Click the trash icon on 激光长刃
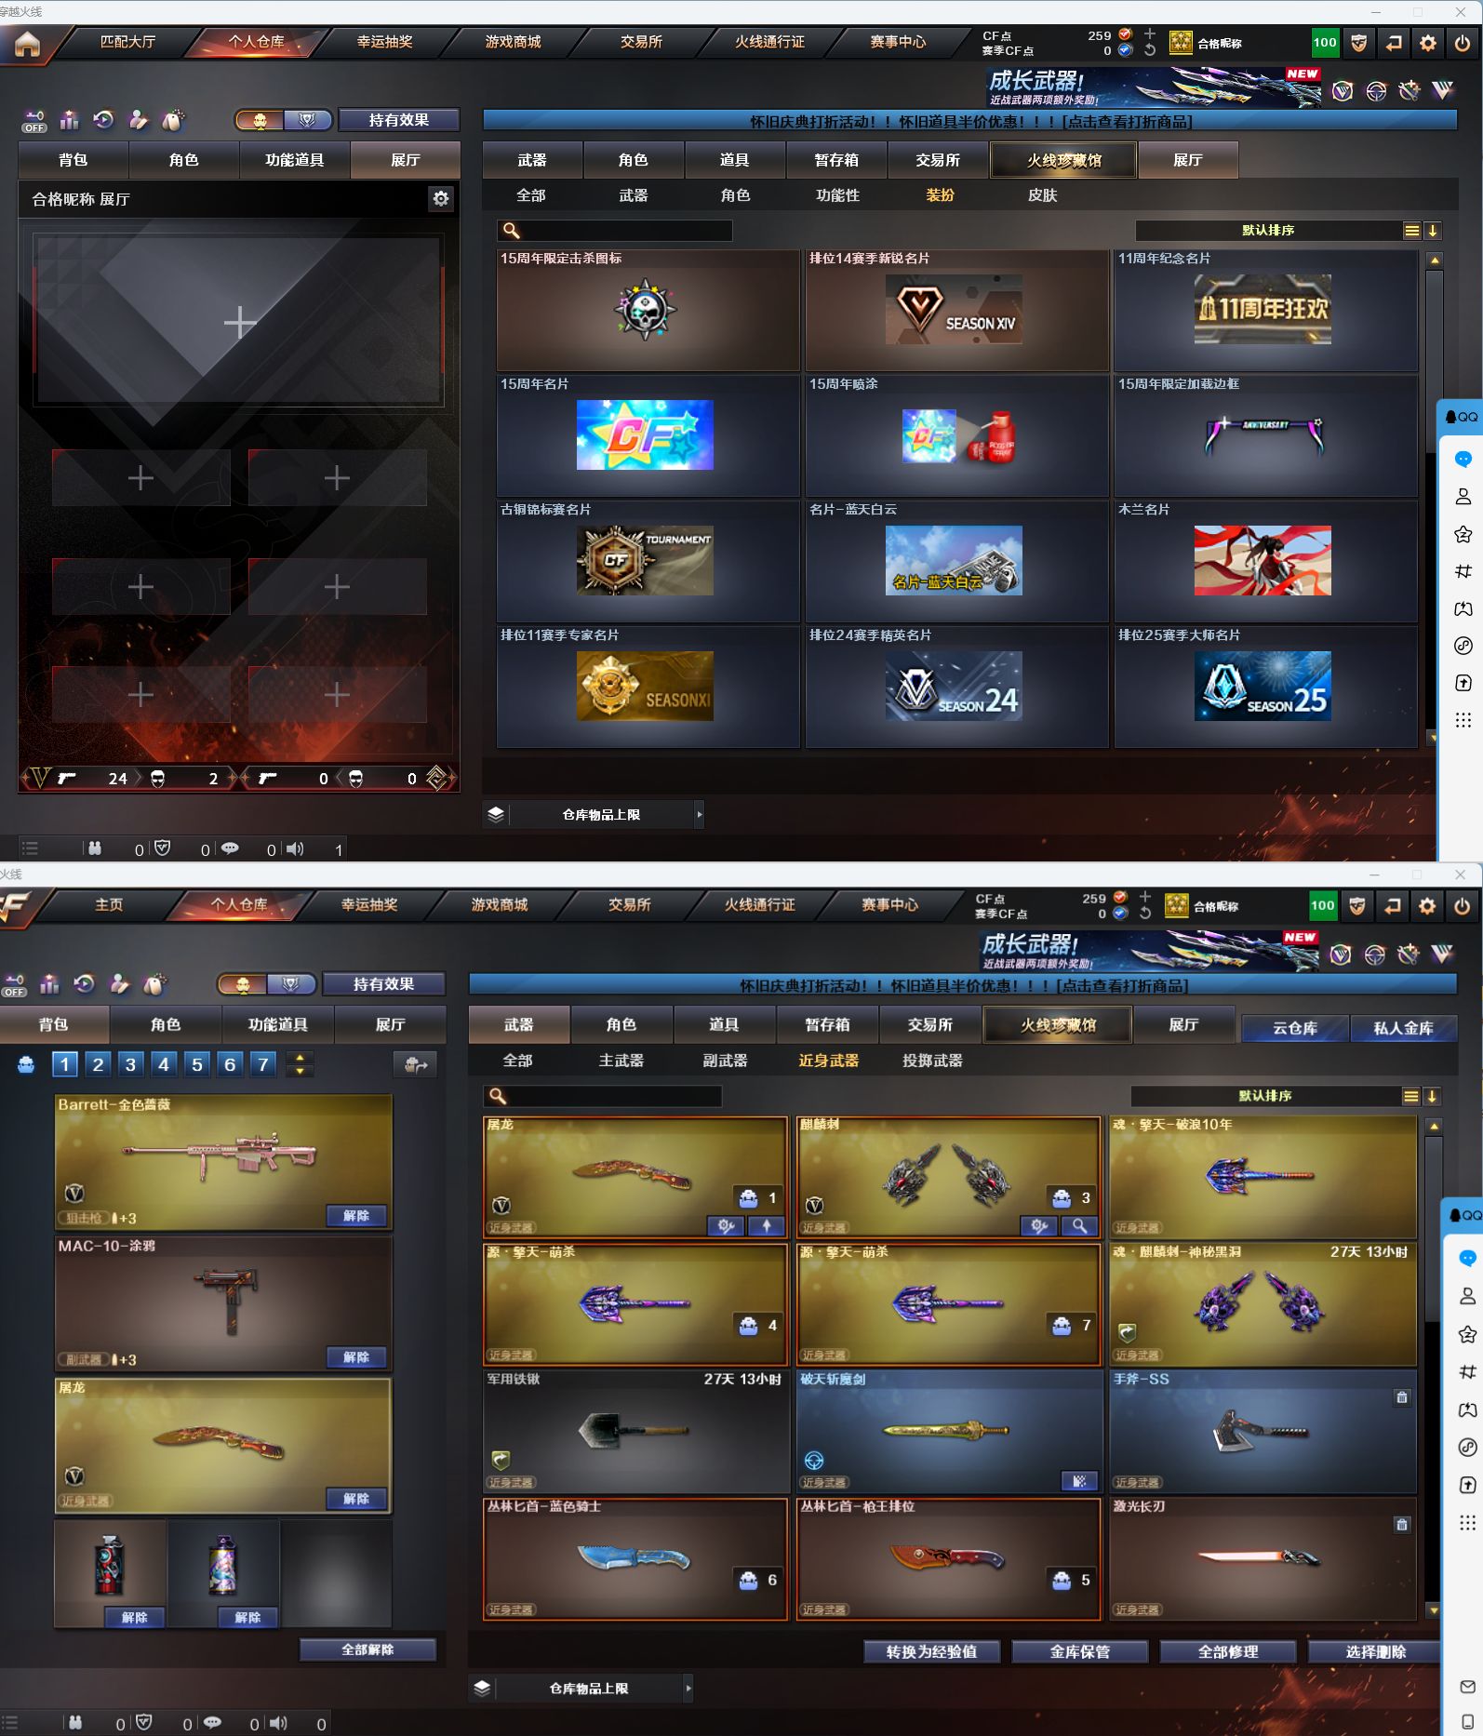 pyautogui.click(x=1401, y=1525)
